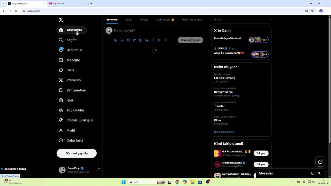Open İşler in the sidebar

[x=66, y=100]
